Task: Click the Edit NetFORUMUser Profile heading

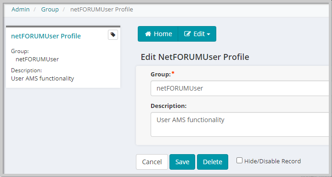Action: click(195, 57)
